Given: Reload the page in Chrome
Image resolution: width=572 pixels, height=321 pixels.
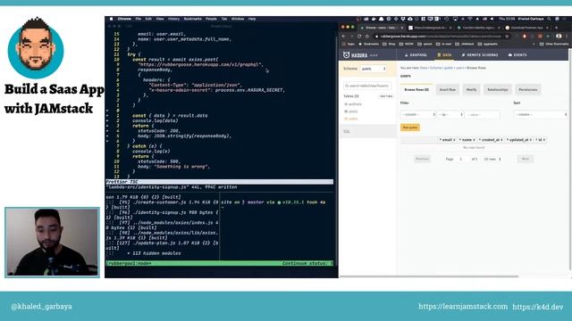Looking at the screenshot, I should [359, 36].
